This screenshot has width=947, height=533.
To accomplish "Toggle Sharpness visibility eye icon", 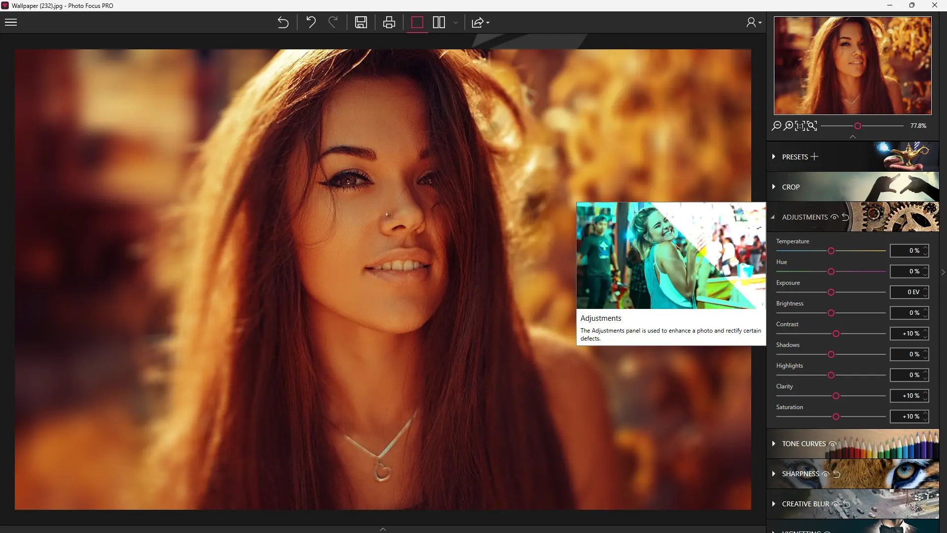I will pos(826,474).
